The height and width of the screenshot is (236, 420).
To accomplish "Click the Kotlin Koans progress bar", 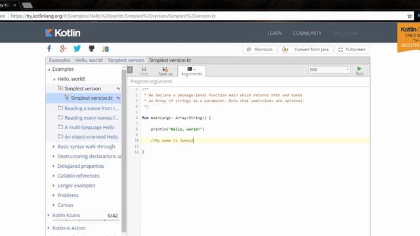I will pyautogui.click(x=85, y=220).
